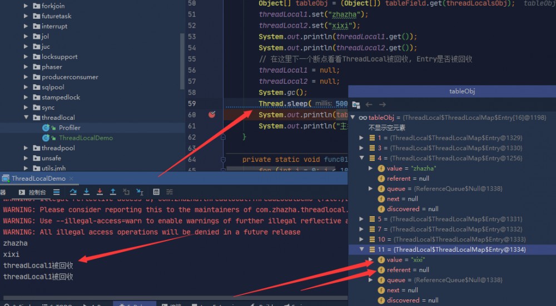Click the Step Into debugger icon
The height and width of the screenshot is (306, 556).
(x=86, y=192)
